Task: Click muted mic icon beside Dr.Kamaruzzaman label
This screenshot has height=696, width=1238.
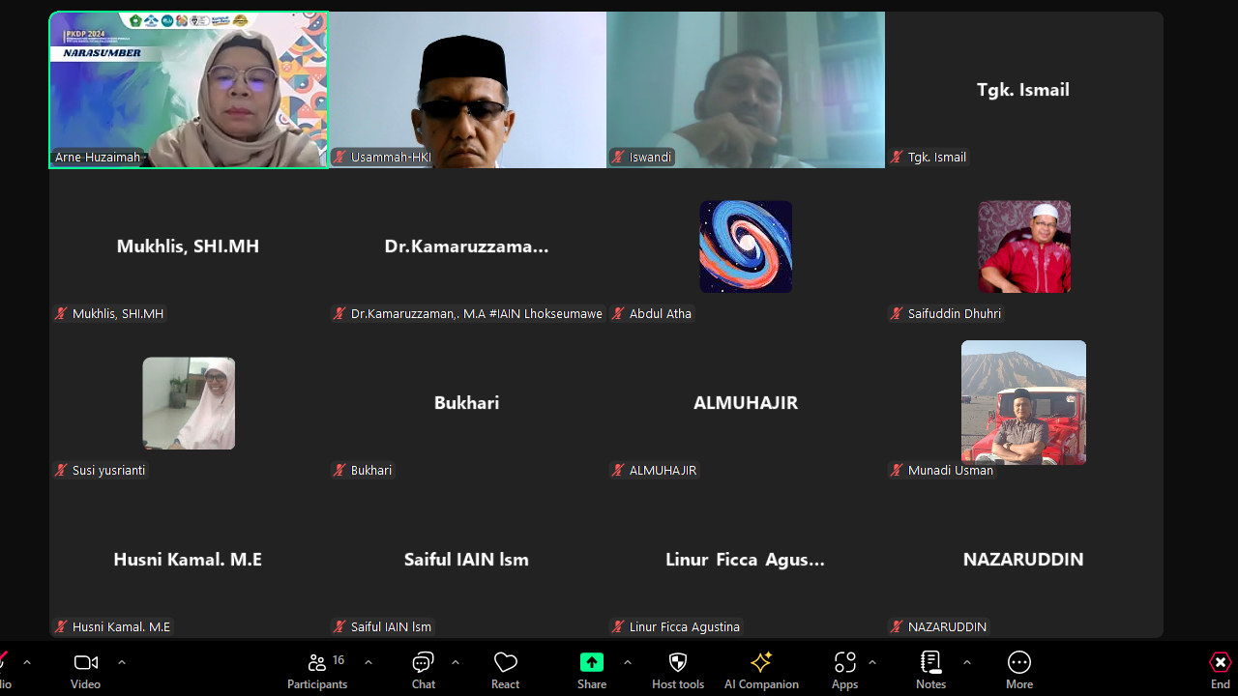Action: (x=339, y=313)
